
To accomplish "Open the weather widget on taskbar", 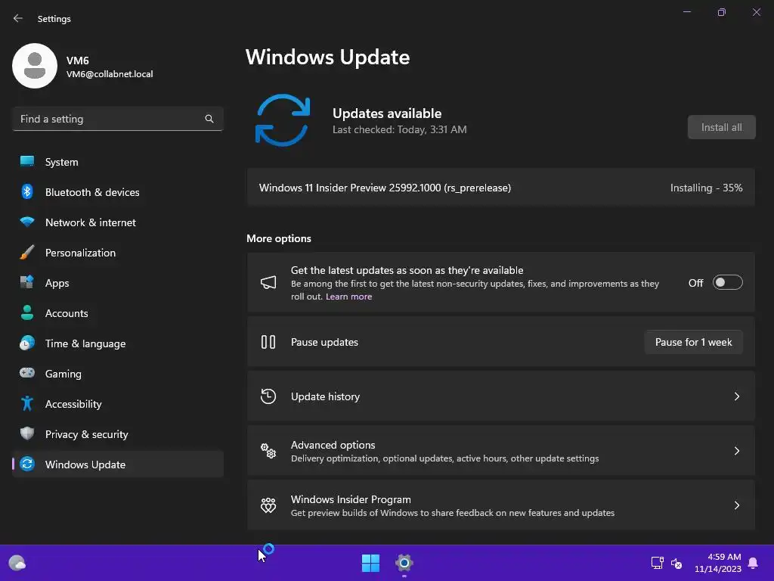I will pyautogui.click(x=17, y=563).
